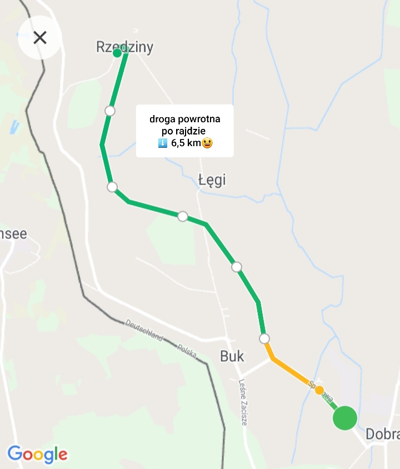Select the small green start marker at Rzędziny
The width and height of the screenshot is (400, 469).
click(117, 53)
